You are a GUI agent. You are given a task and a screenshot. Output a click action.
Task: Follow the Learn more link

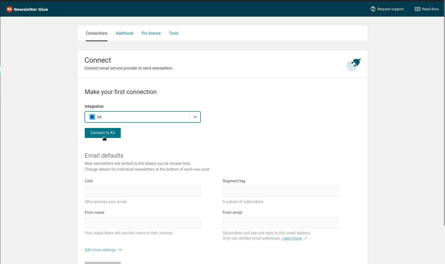pos(292,238)
